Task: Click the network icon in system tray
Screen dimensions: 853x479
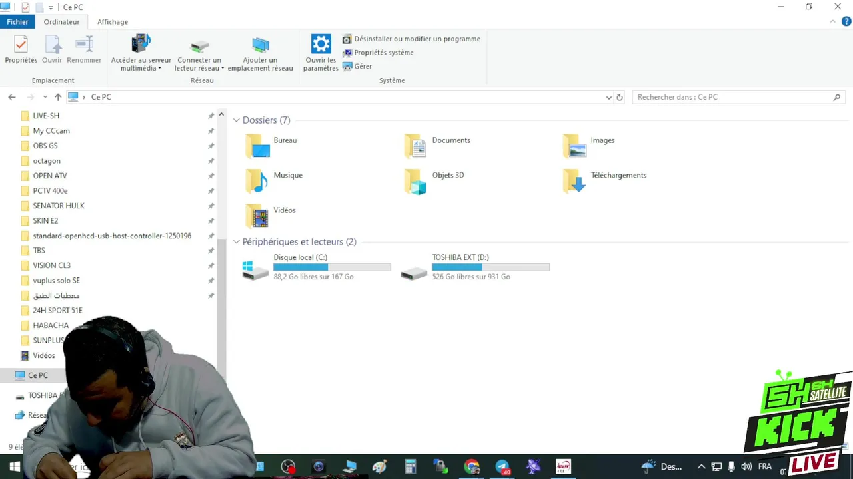Action: (716, 466)
